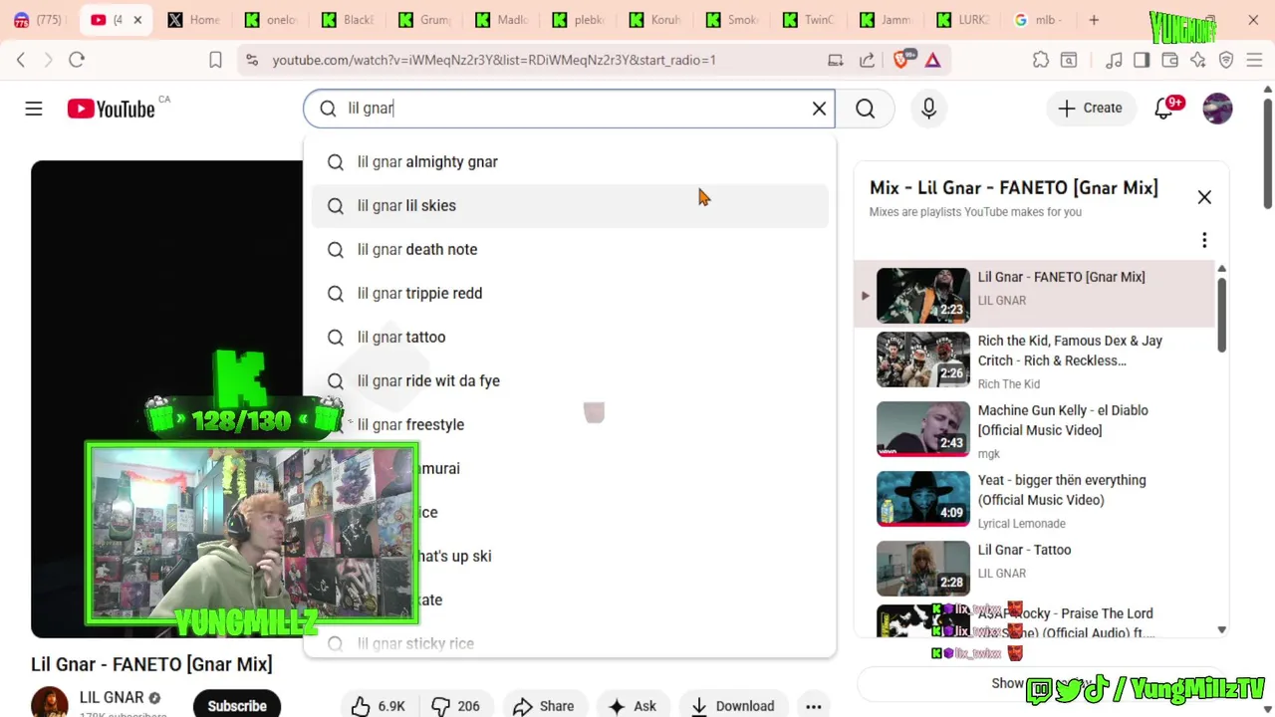Open browser extensions puzzle icon
The width and height of the screenshot is (1275, 717).
(1041, 60)
